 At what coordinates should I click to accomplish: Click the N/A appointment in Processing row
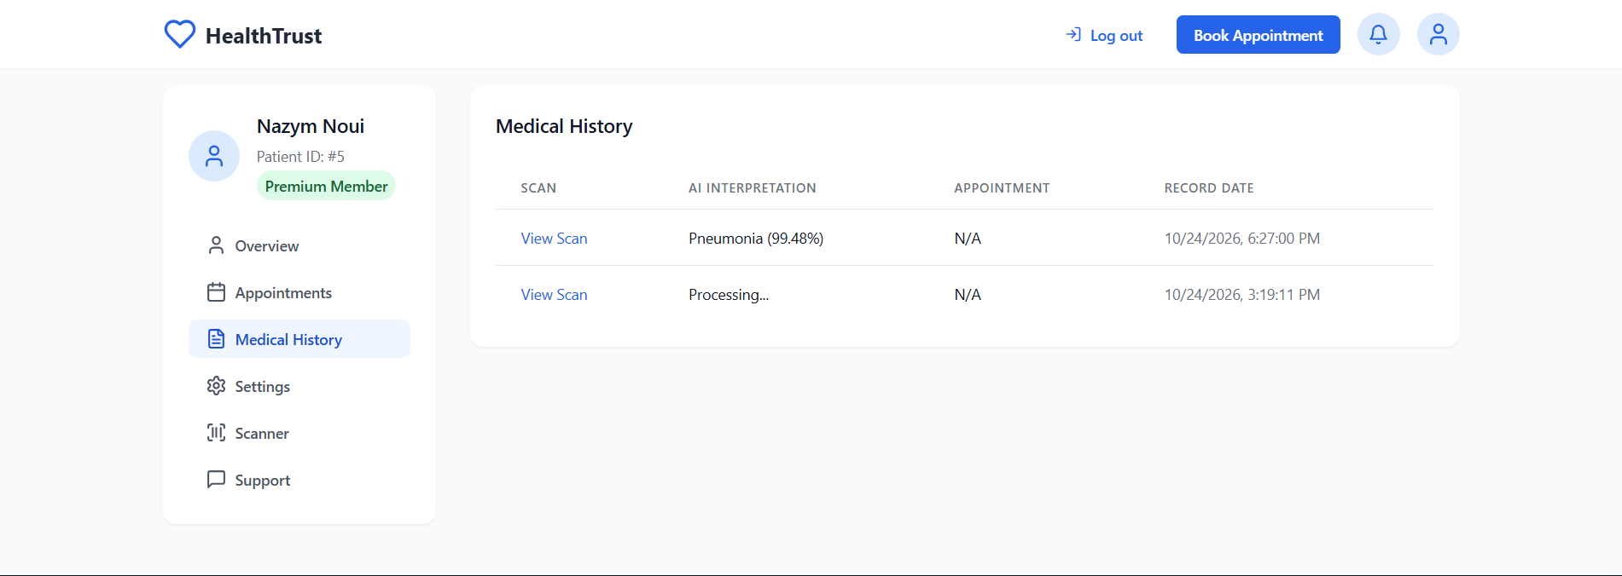968,295
